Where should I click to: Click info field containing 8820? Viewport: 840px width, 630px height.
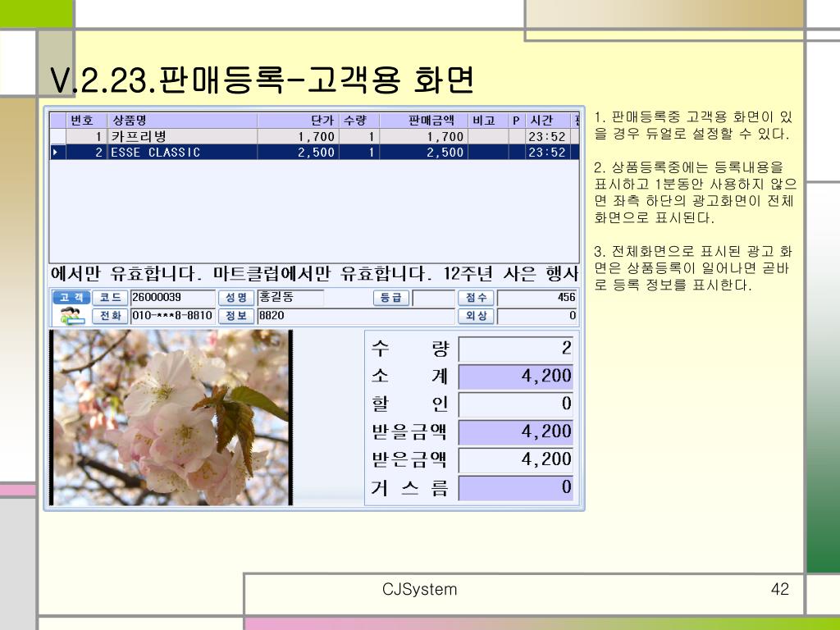356,316
